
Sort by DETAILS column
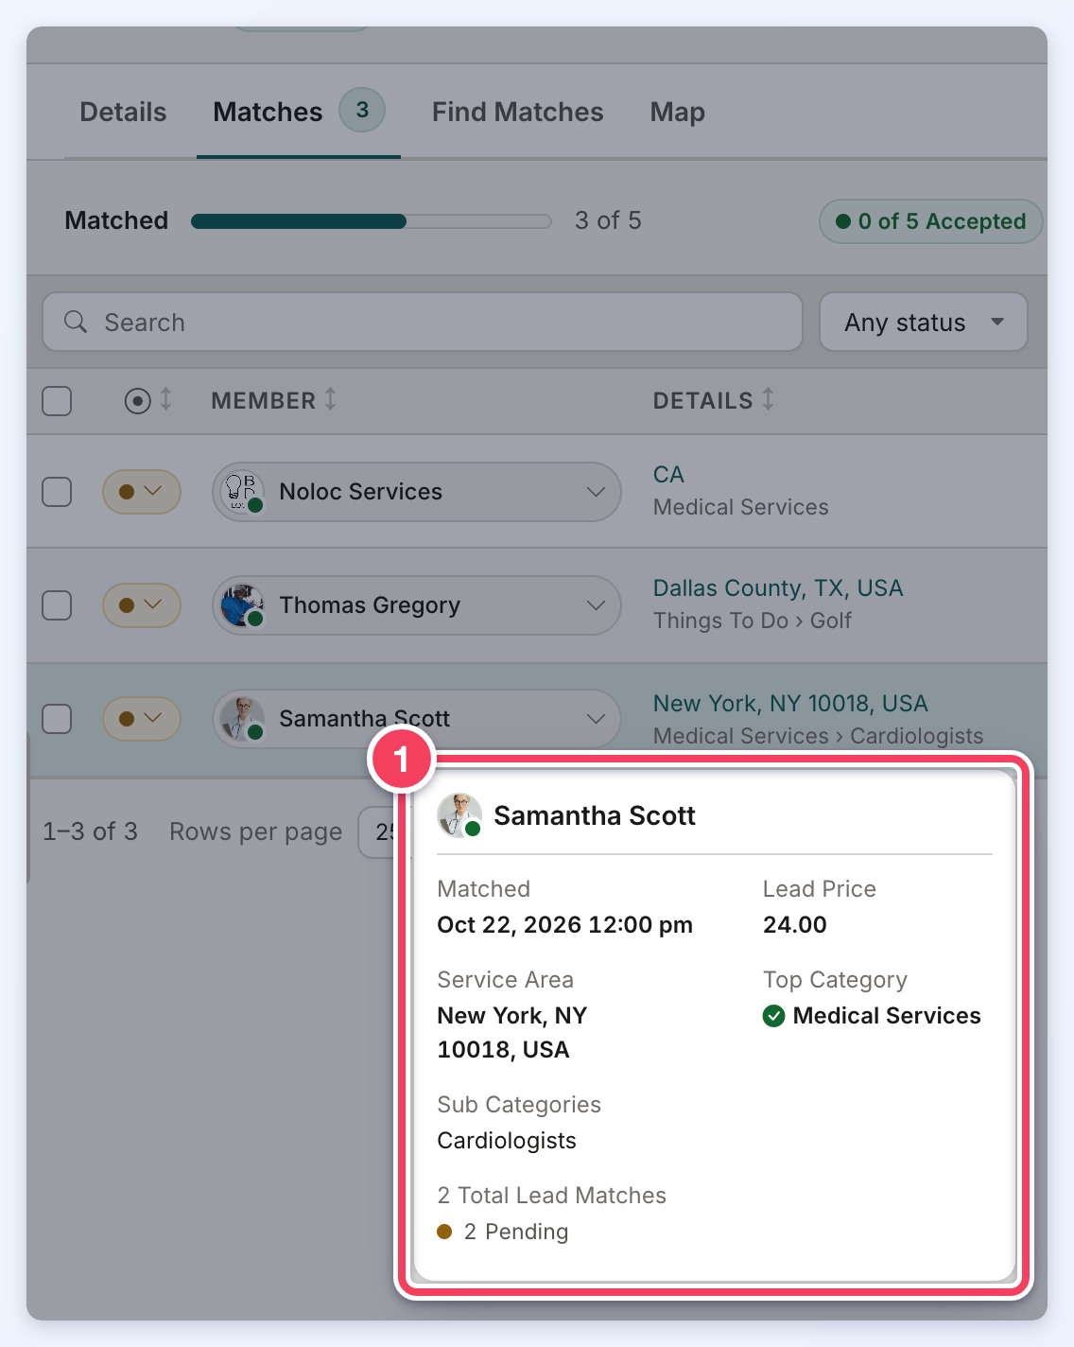[714, 400]
